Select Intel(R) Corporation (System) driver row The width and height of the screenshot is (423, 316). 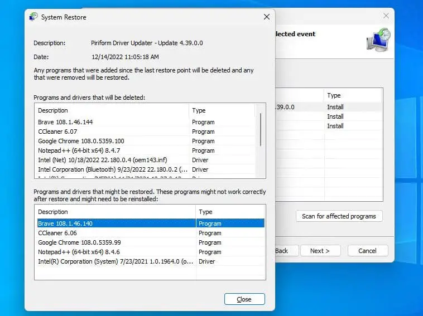pyautogui.click(x=151, y=261)
